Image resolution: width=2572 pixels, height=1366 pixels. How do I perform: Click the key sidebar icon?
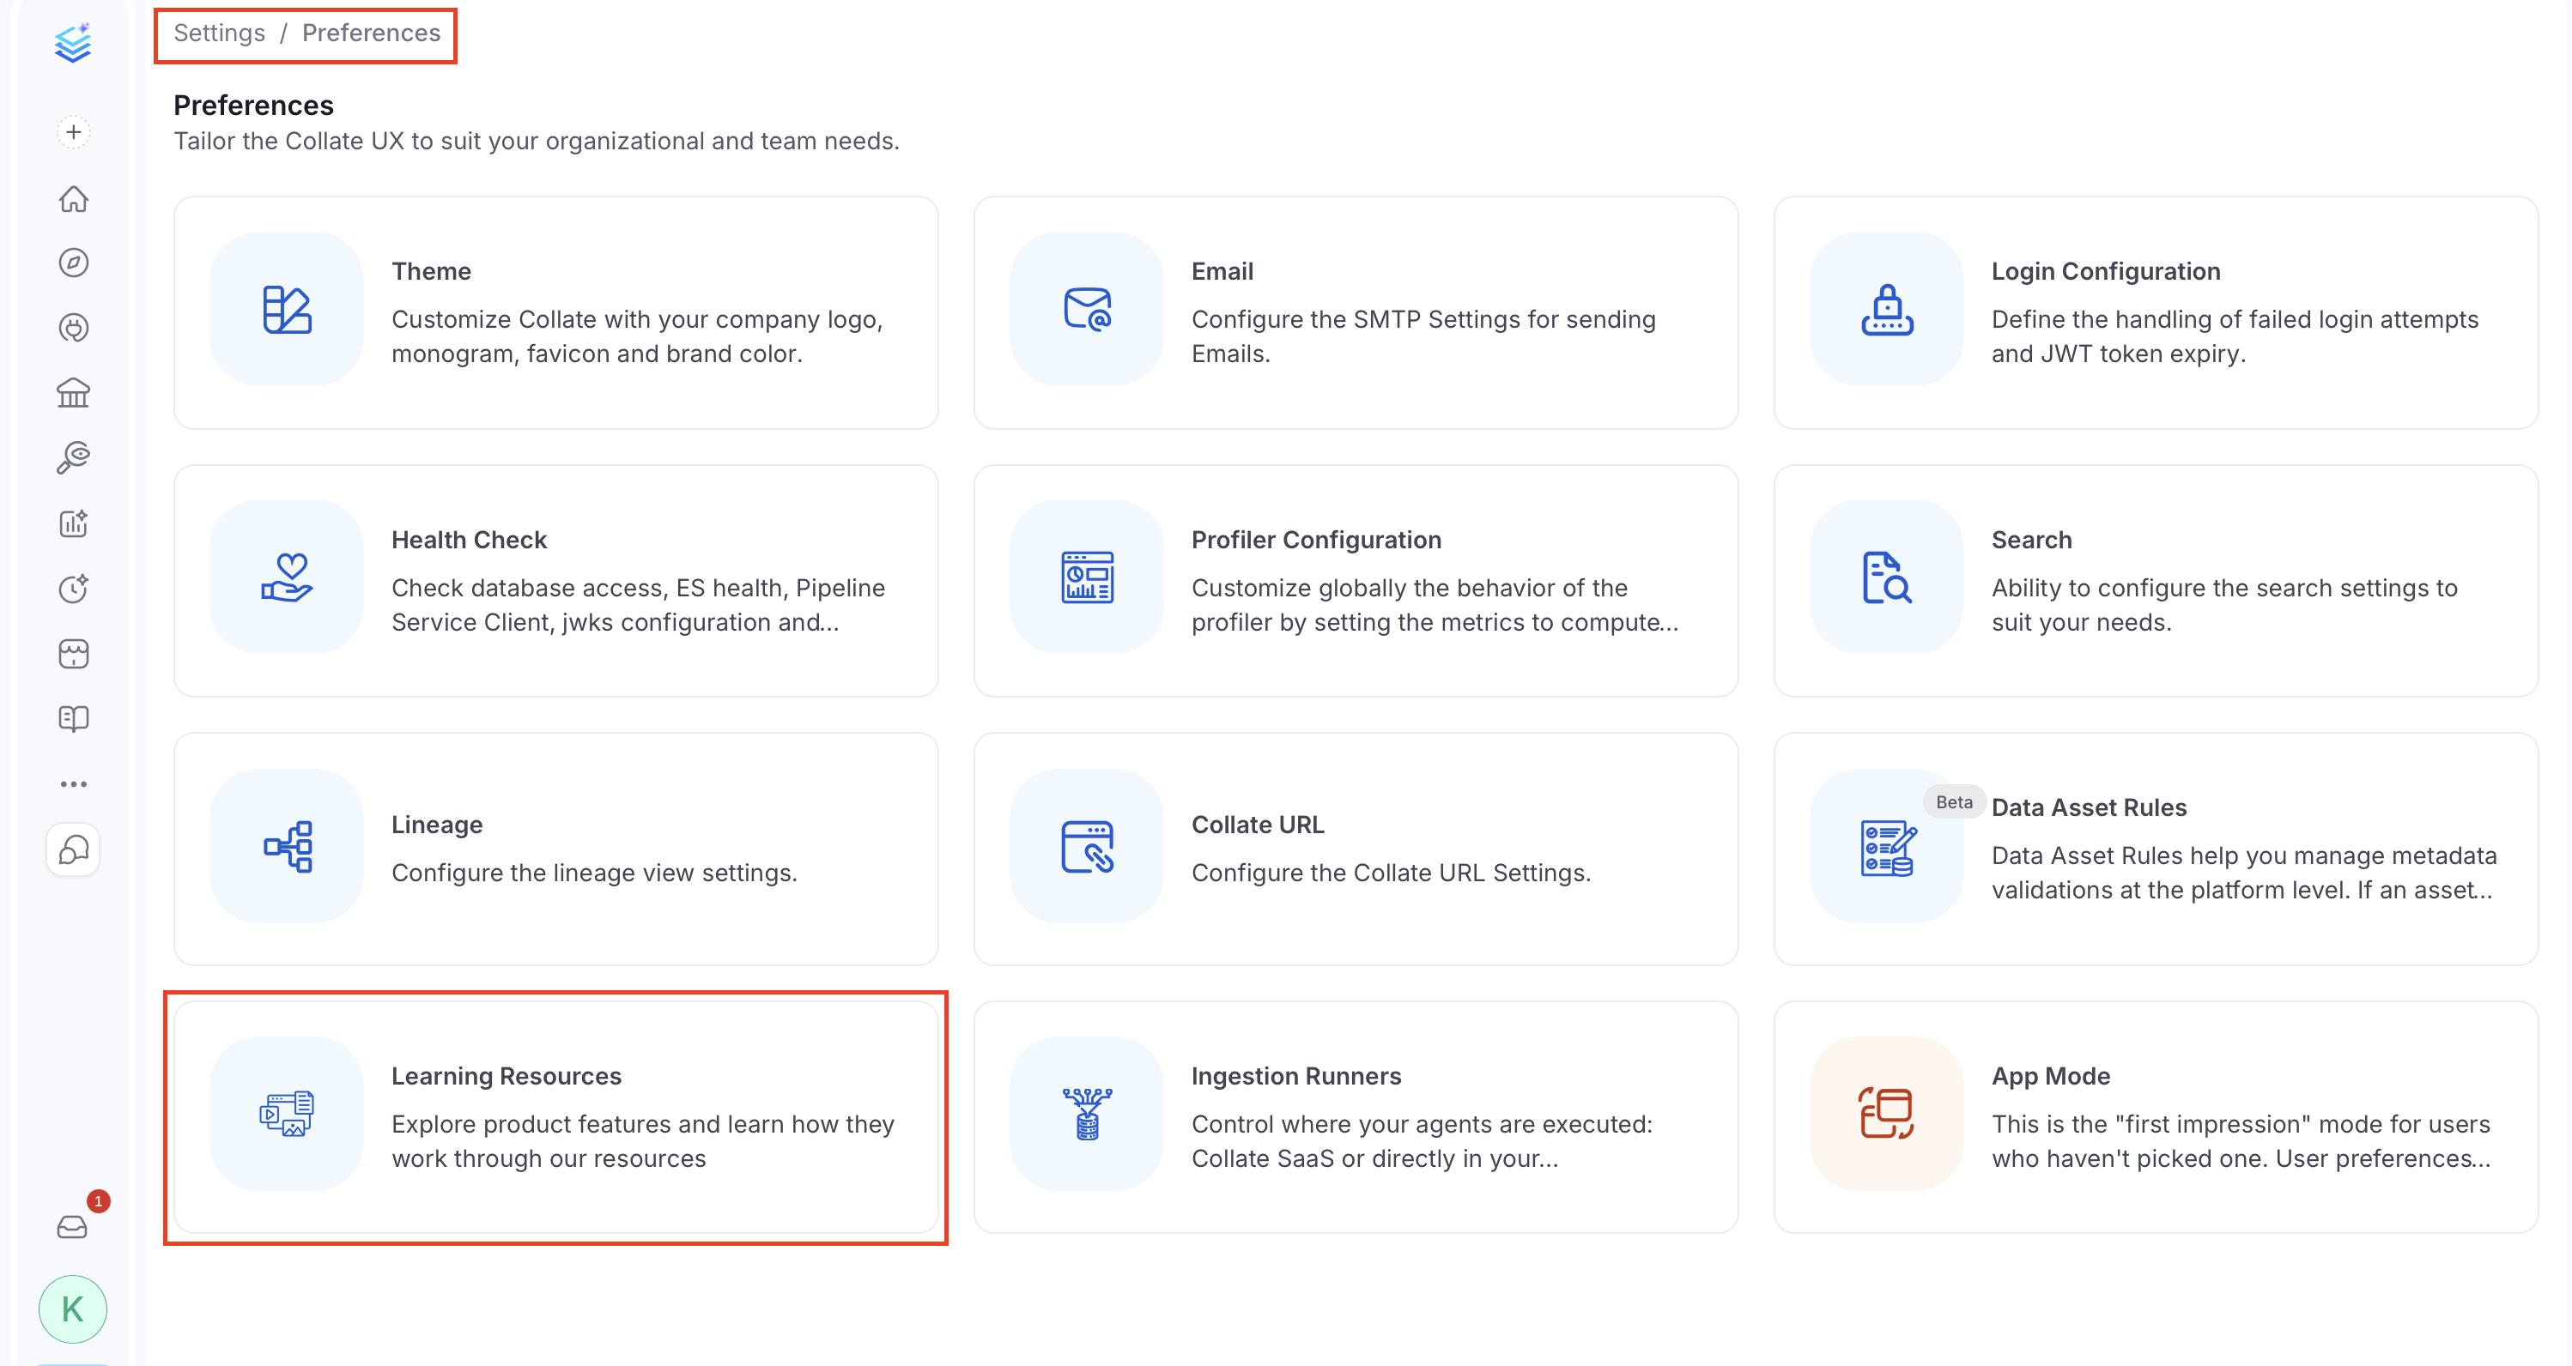73,458
